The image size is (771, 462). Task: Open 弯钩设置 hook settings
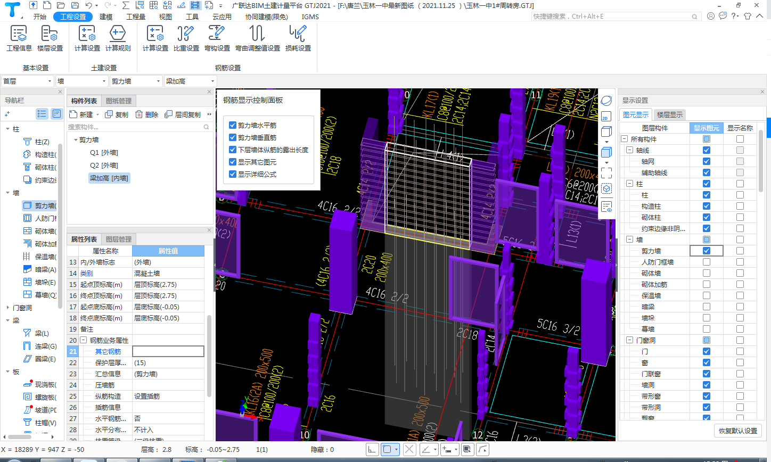[217, 38]
